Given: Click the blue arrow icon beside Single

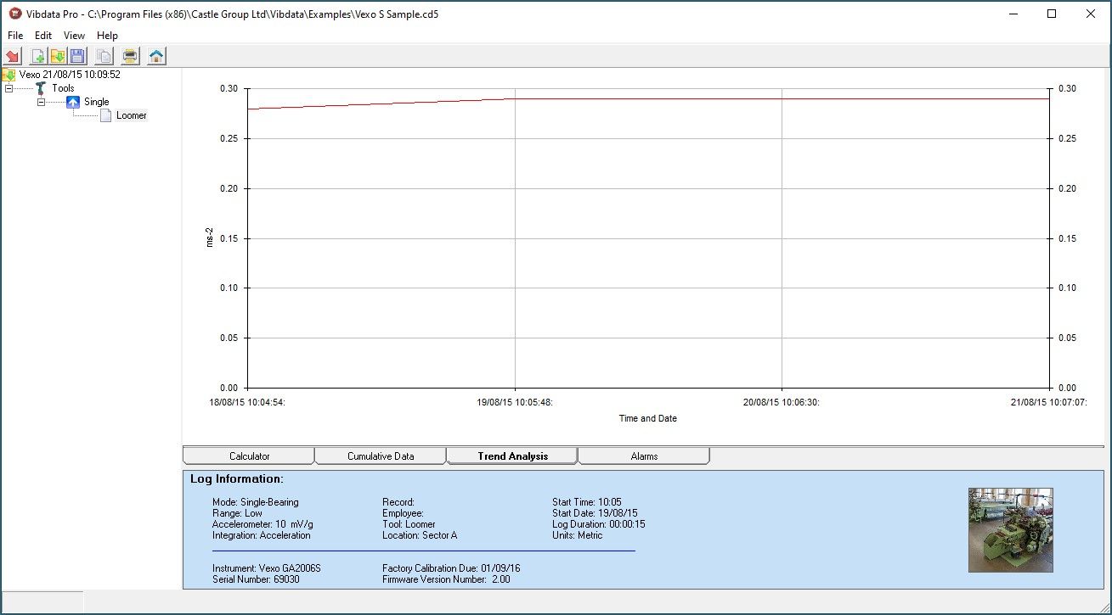Looking at the screenshot, I should (73, 102).
